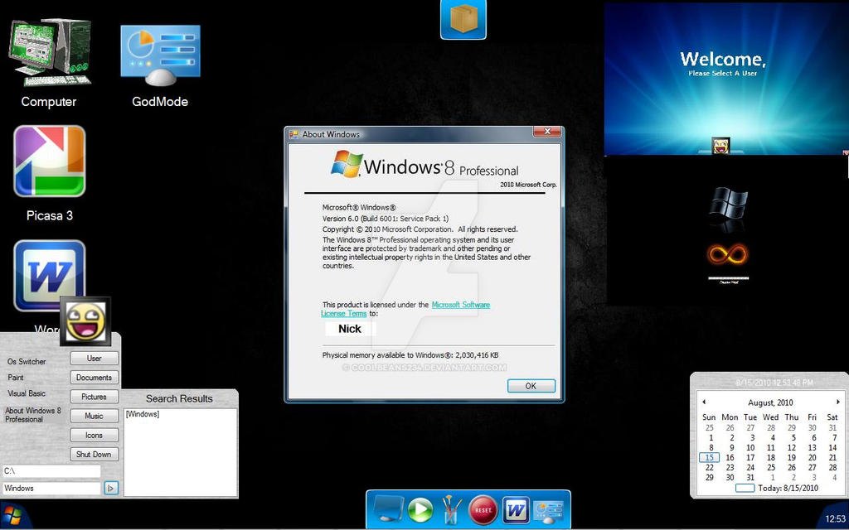
Task: Click the Shut Down button
Action: [94, 454]
